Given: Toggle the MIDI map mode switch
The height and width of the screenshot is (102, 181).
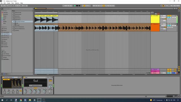Looking at the screenshot, I should coord(169,6).
